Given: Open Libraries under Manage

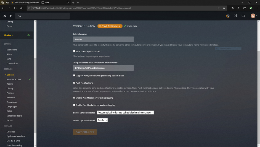Looking at the screenshot, I should pos(11,132).
